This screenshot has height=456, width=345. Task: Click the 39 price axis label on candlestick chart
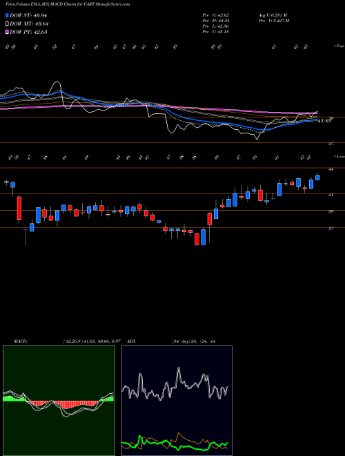click(x=331, y=211)
